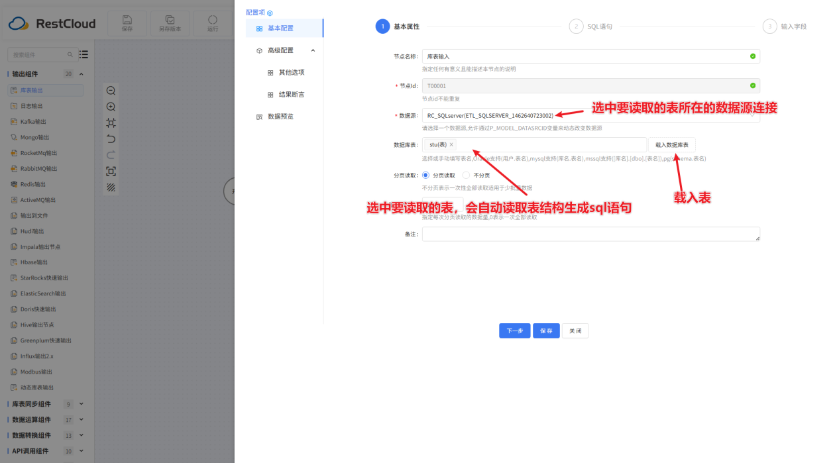Click the component list view icon beside search
839x463 pixels.
point(84,54)
